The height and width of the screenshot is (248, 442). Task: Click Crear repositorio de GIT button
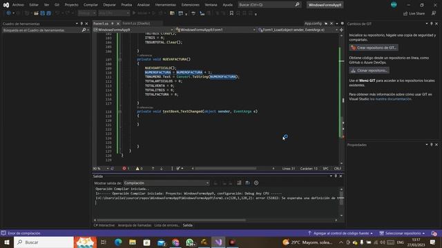[x=374, y=48]
